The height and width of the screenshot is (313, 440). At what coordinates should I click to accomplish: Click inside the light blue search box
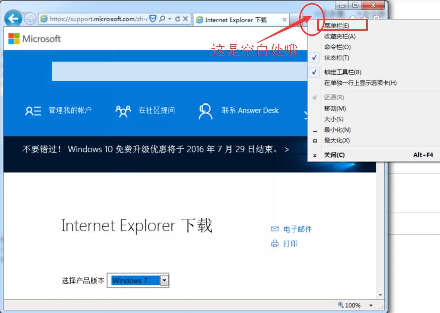point(180,71)
